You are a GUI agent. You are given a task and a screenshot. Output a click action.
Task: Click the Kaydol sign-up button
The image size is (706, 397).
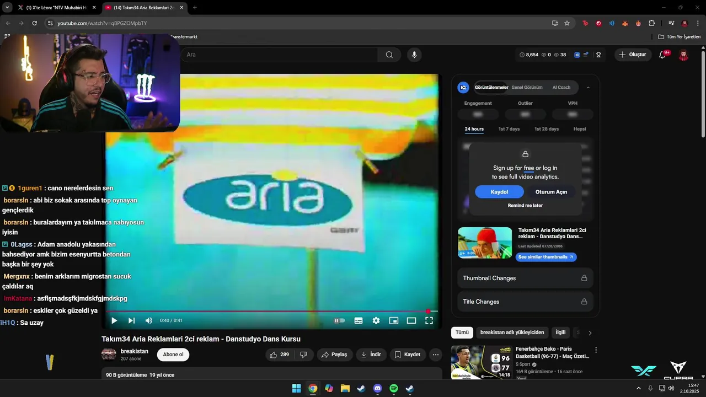(499, 192)
